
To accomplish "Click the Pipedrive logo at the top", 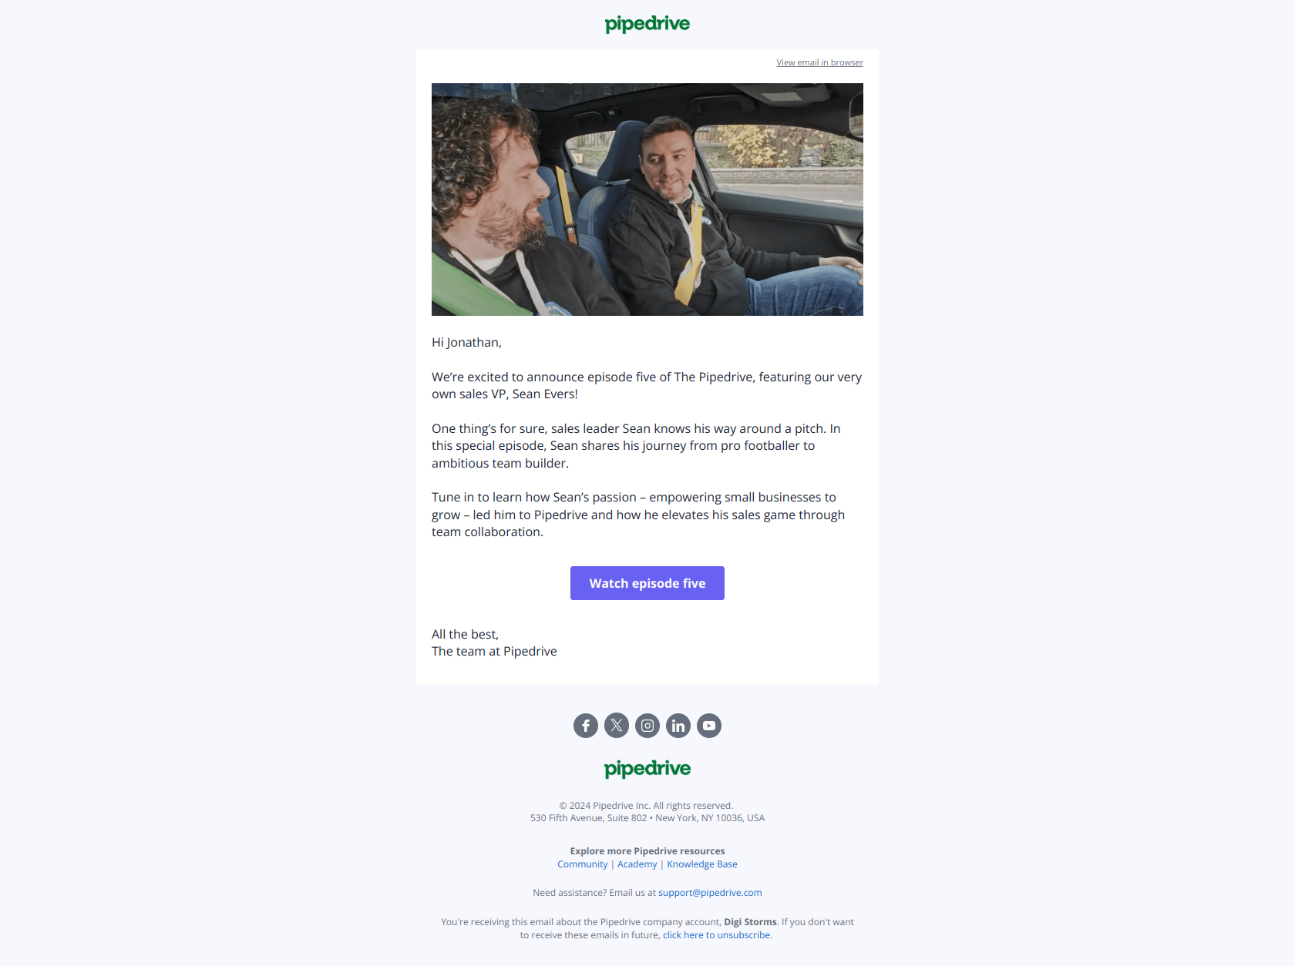I will pos(647,25).
